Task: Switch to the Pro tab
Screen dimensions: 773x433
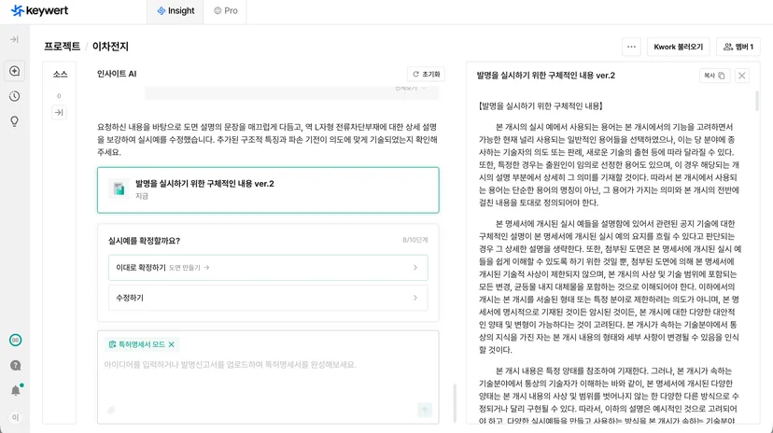Action: (x=225, y=11)
